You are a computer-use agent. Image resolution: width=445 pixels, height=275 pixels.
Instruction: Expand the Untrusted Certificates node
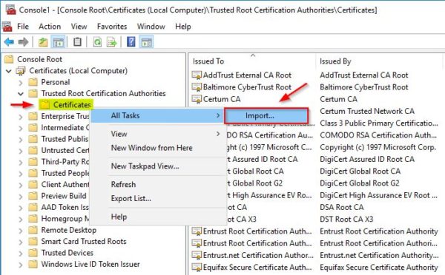[21, 151]
